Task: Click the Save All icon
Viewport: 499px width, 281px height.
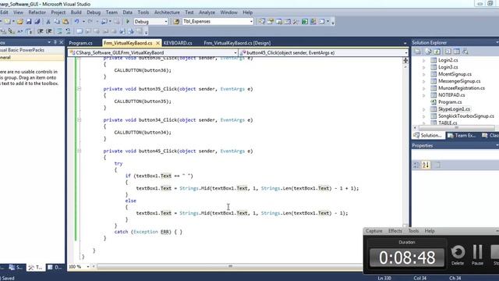Action: pos(37,22)
